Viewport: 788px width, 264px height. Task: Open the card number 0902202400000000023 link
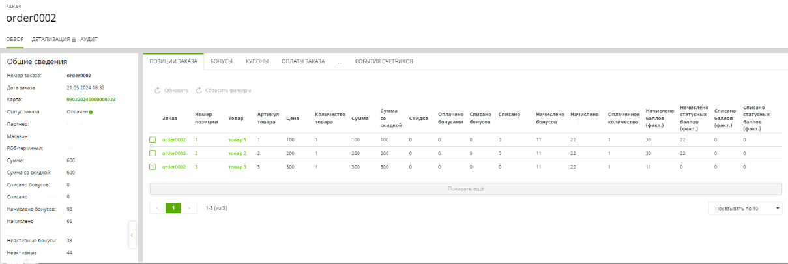(91, 100)
